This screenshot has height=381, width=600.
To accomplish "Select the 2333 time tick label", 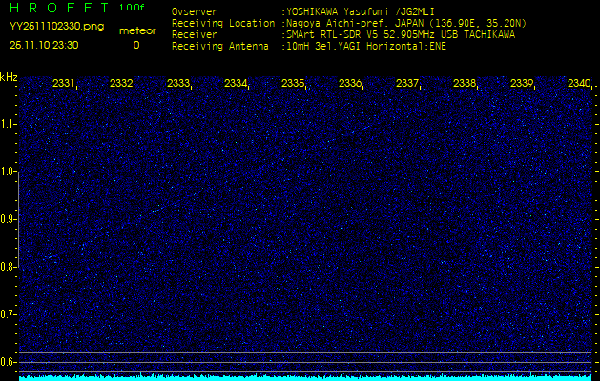I will [178, 84].
